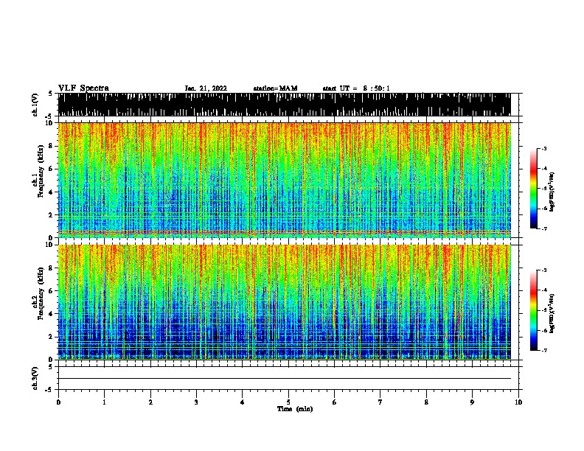This screenshot has width=584, height=451.
Task: Click the "-3" label on ch.2 color bar
Action: 543,270
